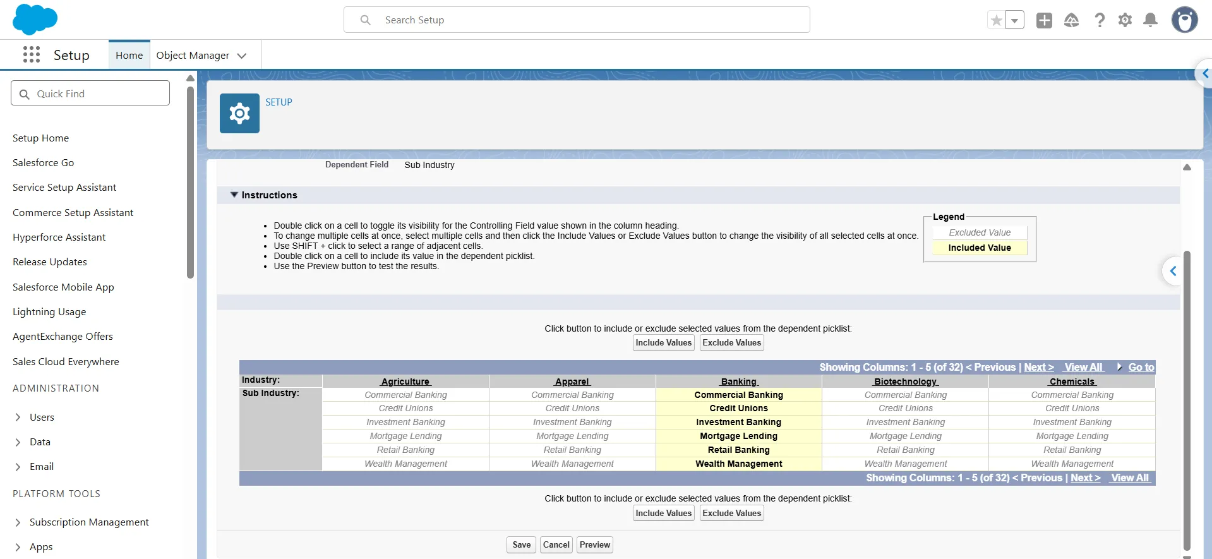Collapse side panel using top-right chevron

[x=1205, y=74]
